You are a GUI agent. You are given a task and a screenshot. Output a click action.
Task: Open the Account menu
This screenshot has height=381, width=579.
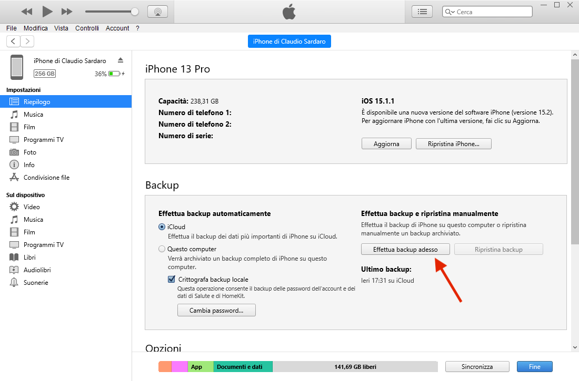pos(117,28)
